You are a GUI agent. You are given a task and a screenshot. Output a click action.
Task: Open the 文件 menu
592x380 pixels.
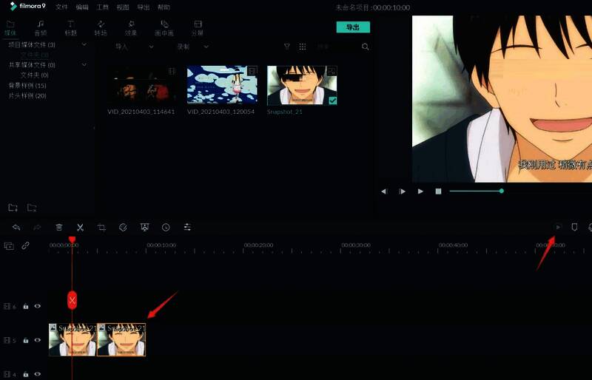[x=61, y=7]
